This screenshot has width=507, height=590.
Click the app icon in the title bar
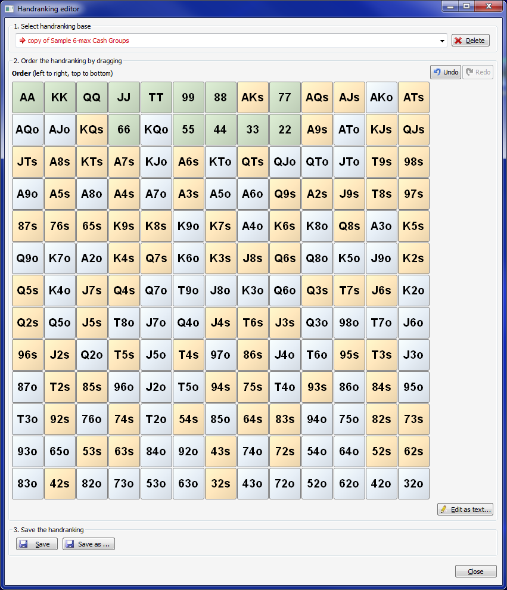9,9
